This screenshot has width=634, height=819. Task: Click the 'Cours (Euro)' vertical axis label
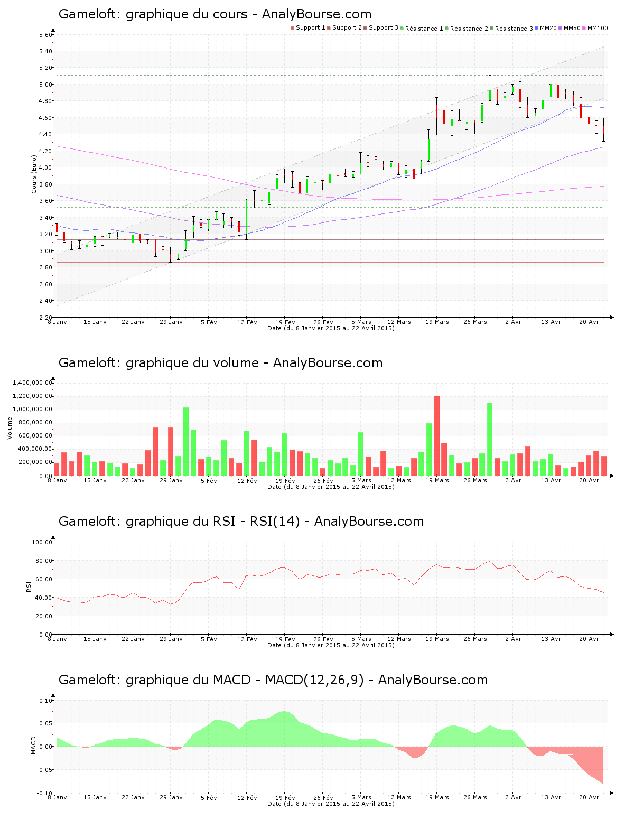34,174
